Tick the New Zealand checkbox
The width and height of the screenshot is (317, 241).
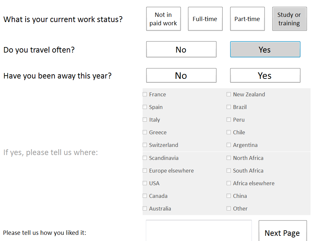[x=229, y=94]
